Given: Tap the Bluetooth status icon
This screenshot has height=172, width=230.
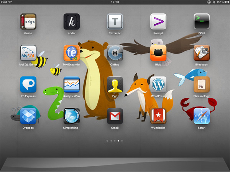Looking at the screenshot, I should click(214, 2).
